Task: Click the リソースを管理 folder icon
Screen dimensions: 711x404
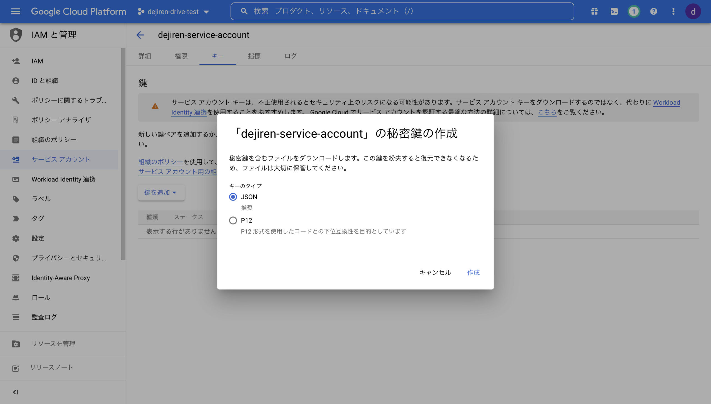Action: point(16,344)
